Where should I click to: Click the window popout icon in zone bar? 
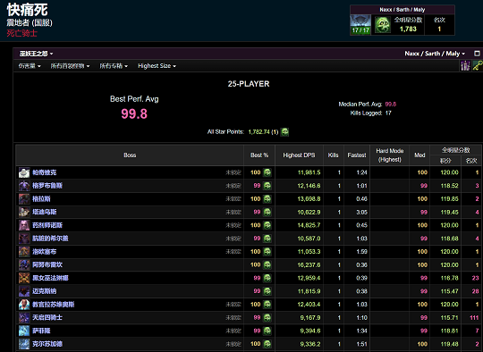477,54
